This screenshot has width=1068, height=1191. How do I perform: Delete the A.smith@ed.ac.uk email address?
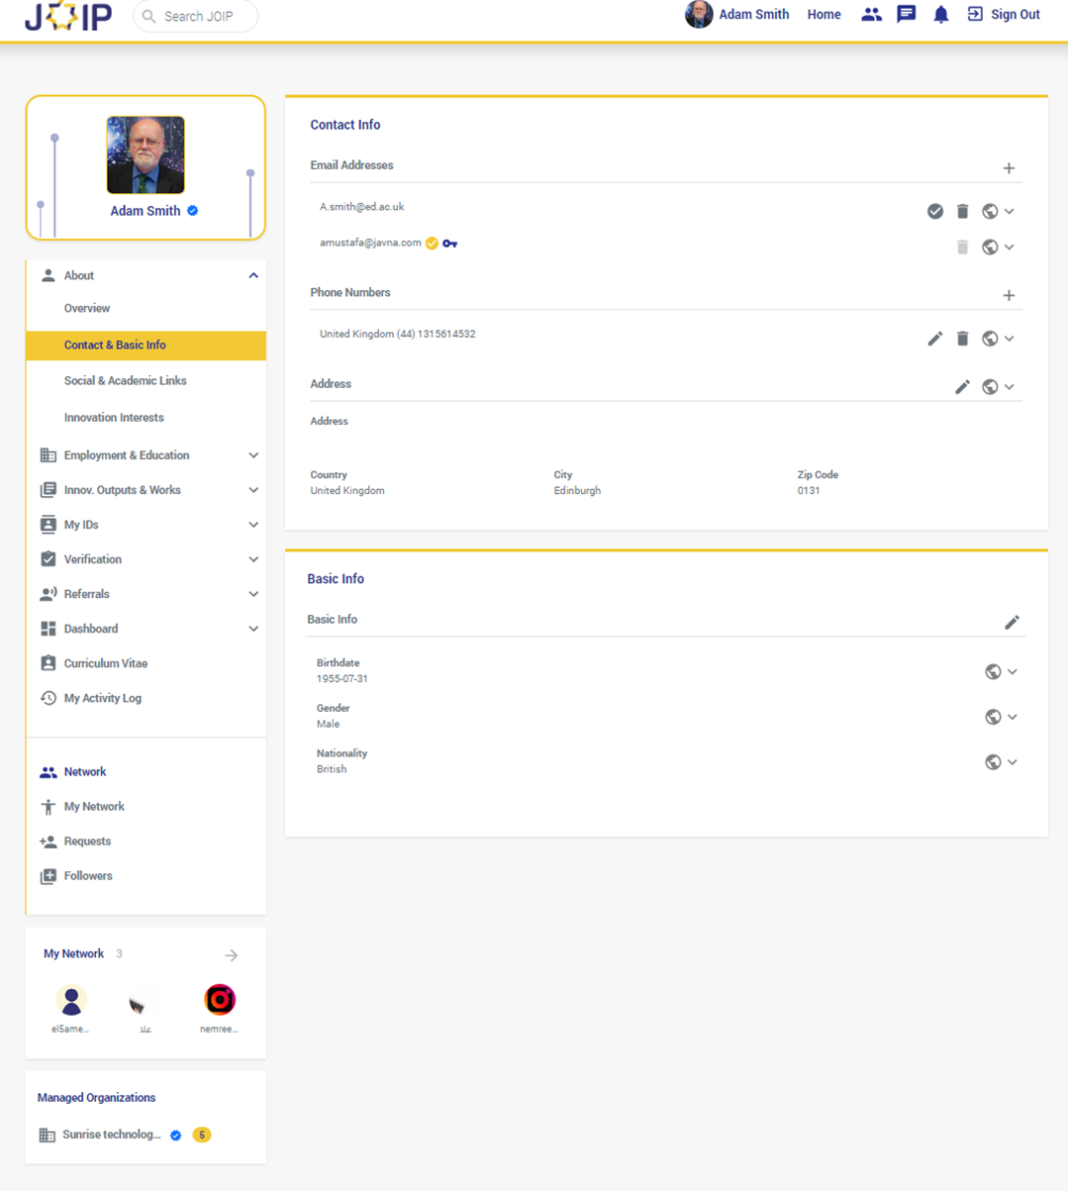tap(962, 211)
